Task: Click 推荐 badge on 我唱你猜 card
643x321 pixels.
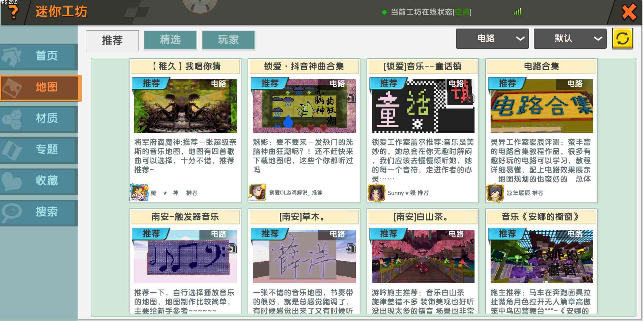Action: coord(151,83)
